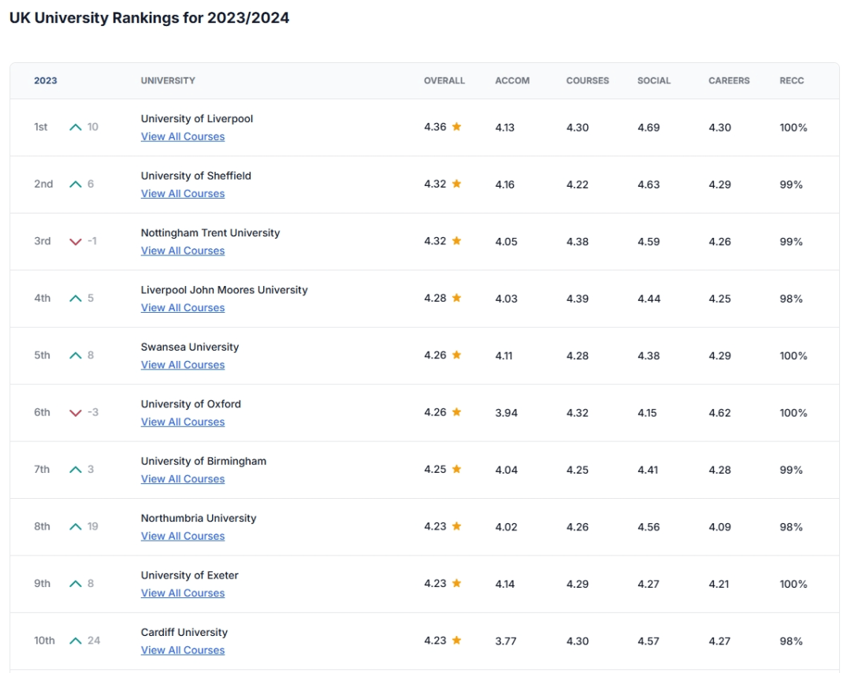Open View All Courses for Liverpool John Moores
This screenshot has width=851, height=673.
[183, 307]
